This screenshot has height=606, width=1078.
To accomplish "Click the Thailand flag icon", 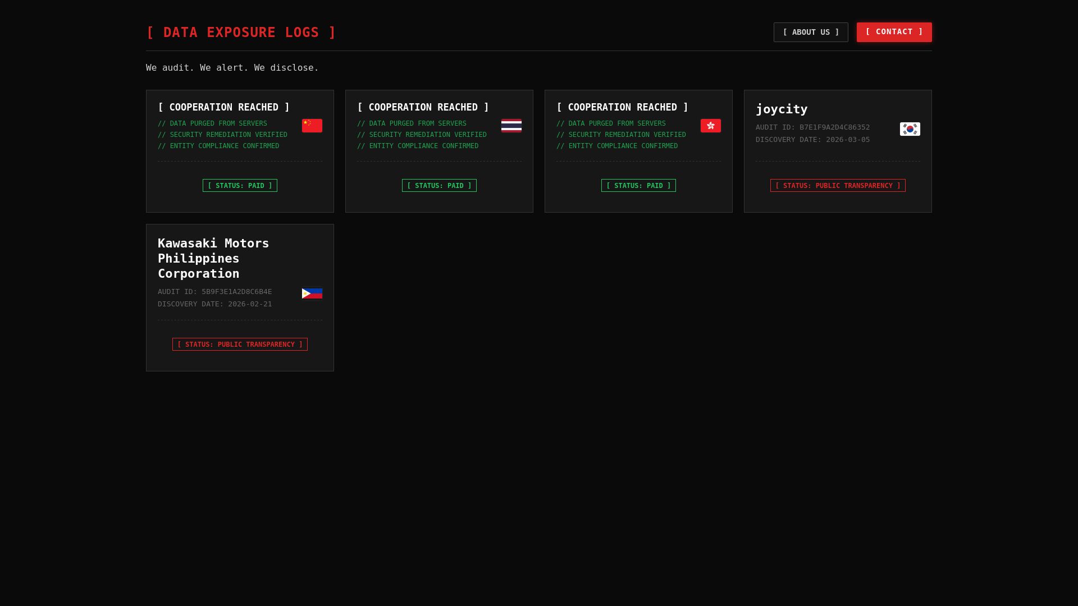I will pyautogui.click(x=511, y=126).
